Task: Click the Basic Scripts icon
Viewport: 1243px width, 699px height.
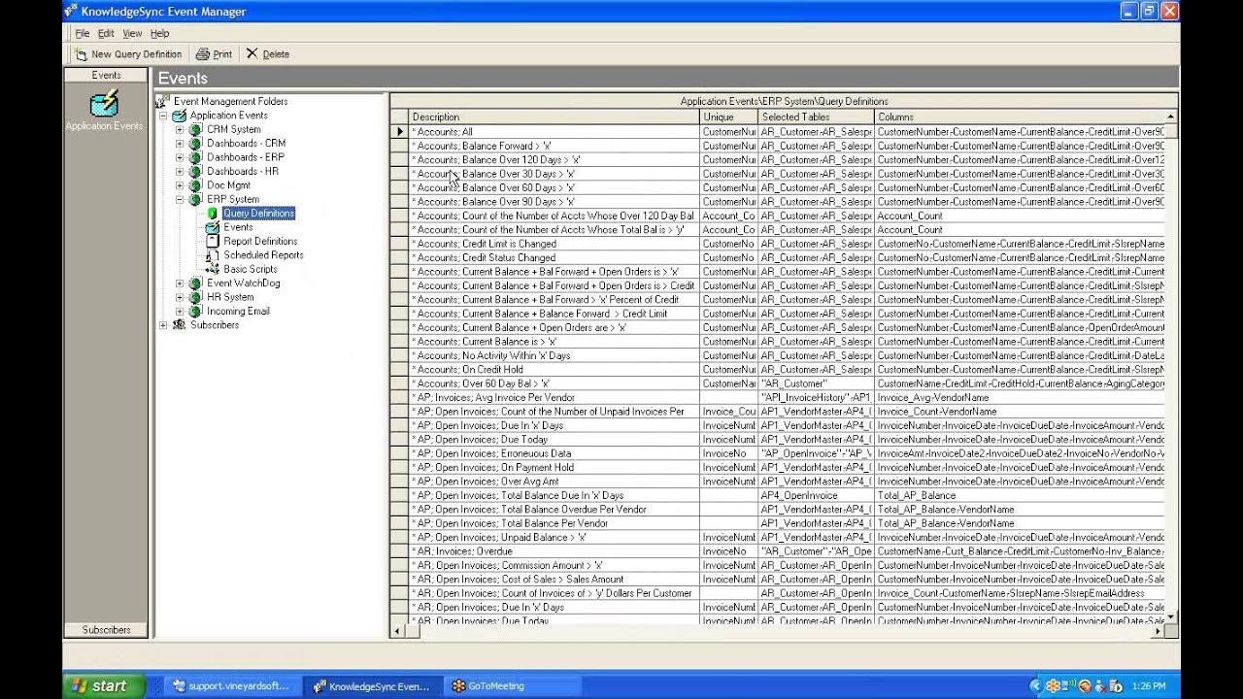Action: click(x=213, y=269)
